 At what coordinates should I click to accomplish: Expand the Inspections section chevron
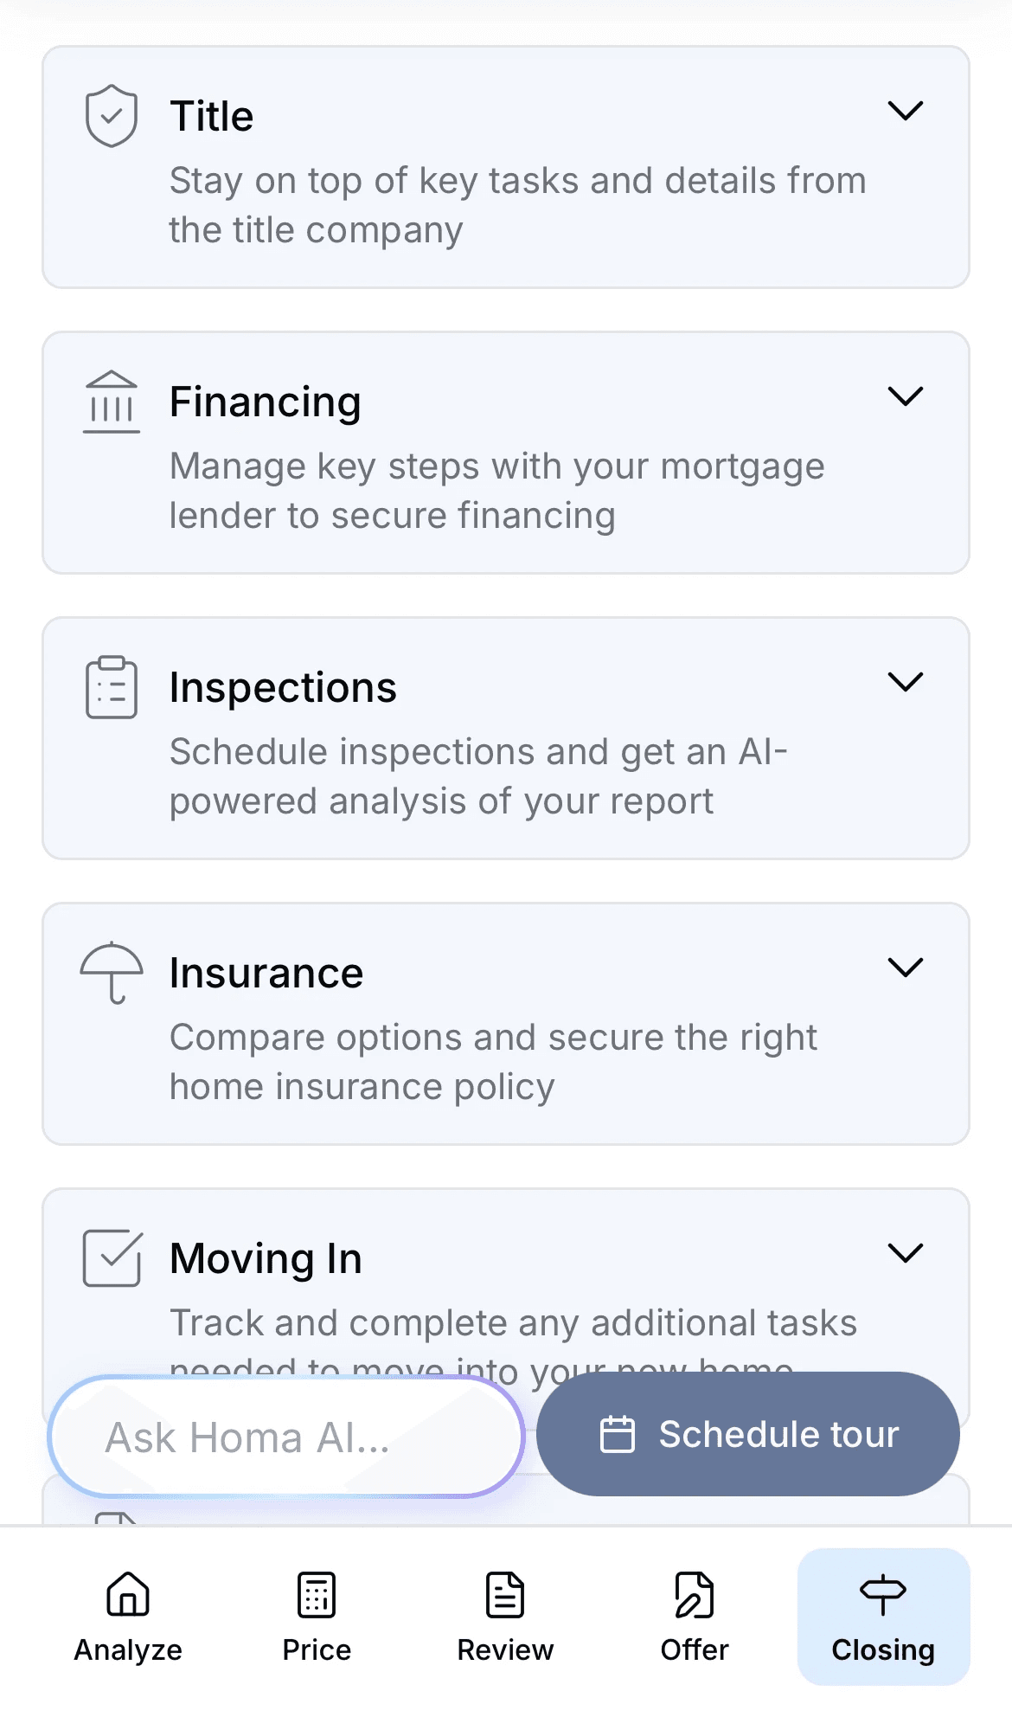[x=906, y=682]
